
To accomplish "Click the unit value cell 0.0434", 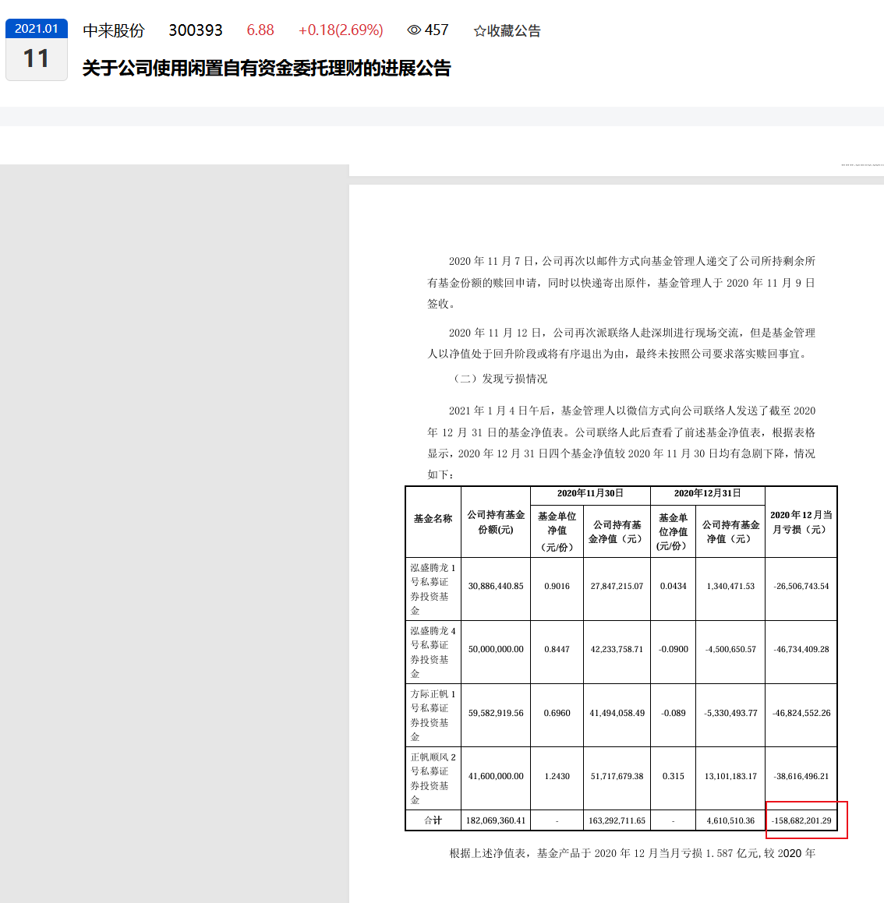I will (x=673, y=586).
